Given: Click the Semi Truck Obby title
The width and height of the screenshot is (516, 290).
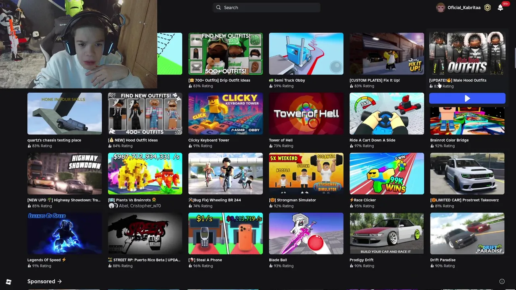Looking at the screenshot, I should 287,80.
